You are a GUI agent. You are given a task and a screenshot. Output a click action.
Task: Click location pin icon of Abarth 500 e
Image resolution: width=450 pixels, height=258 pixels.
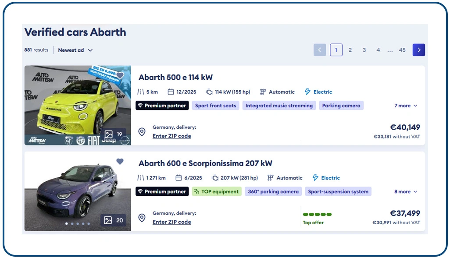pos(142,132)
